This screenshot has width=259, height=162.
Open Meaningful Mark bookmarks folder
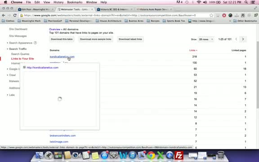coord(29,21)
